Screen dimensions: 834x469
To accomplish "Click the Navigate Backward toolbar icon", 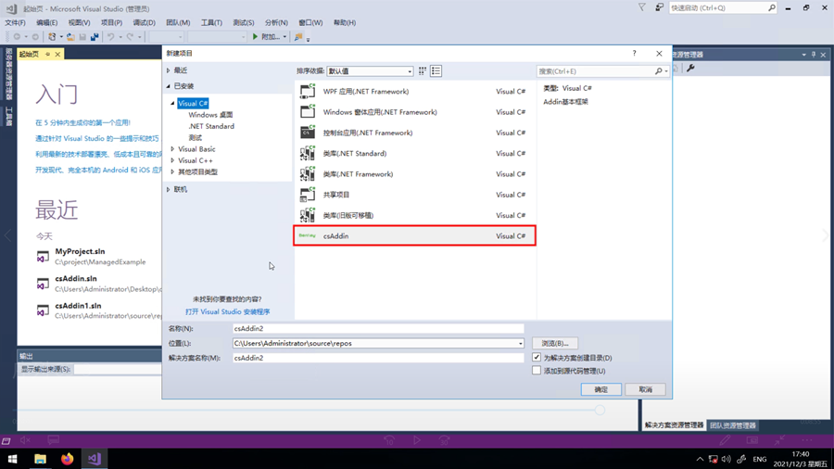I will (x=17, y=37).
